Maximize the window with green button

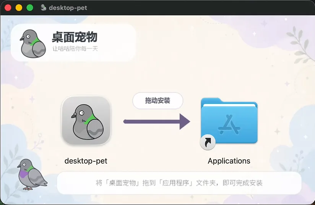[30, 8]
